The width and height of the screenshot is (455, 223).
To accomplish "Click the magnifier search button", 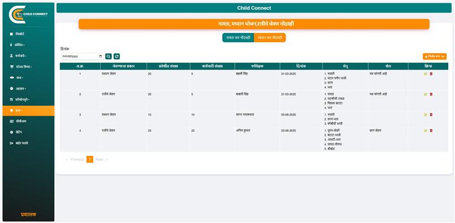I will pos(109,56).
